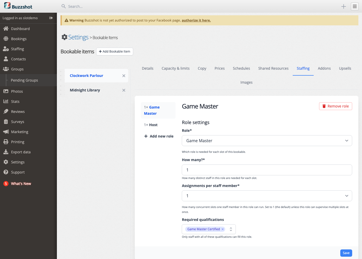Viewport: 362px width, 259px height.
Task: Open the Shared Resources tab
Action: [x=273, y=68]
